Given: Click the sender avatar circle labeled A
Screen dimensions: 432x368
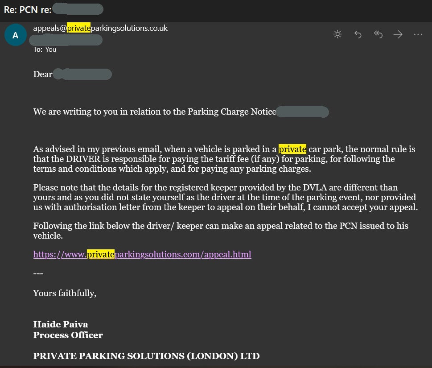Looking at the screenshot, I should pos(16,36).
